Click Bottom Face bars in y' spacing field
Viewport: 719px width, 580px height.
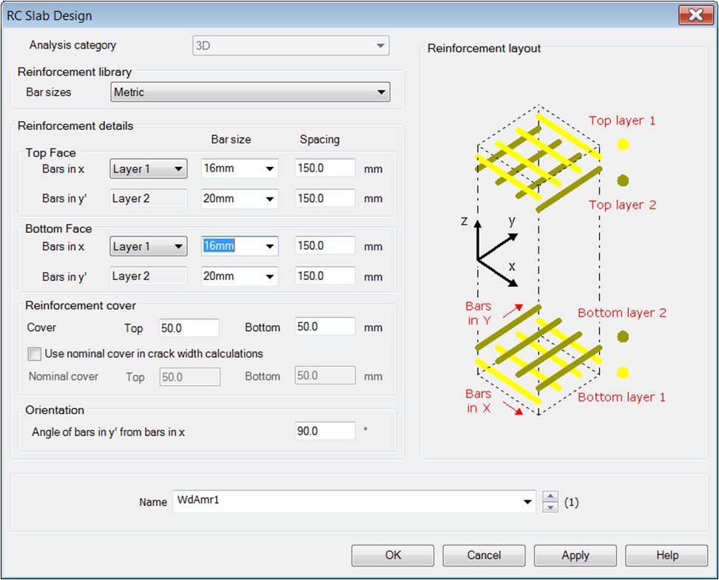tap(325, 276)
